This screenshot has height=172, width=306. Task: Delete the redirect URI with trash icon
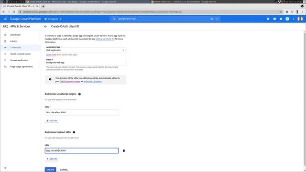tap(124, 151)
